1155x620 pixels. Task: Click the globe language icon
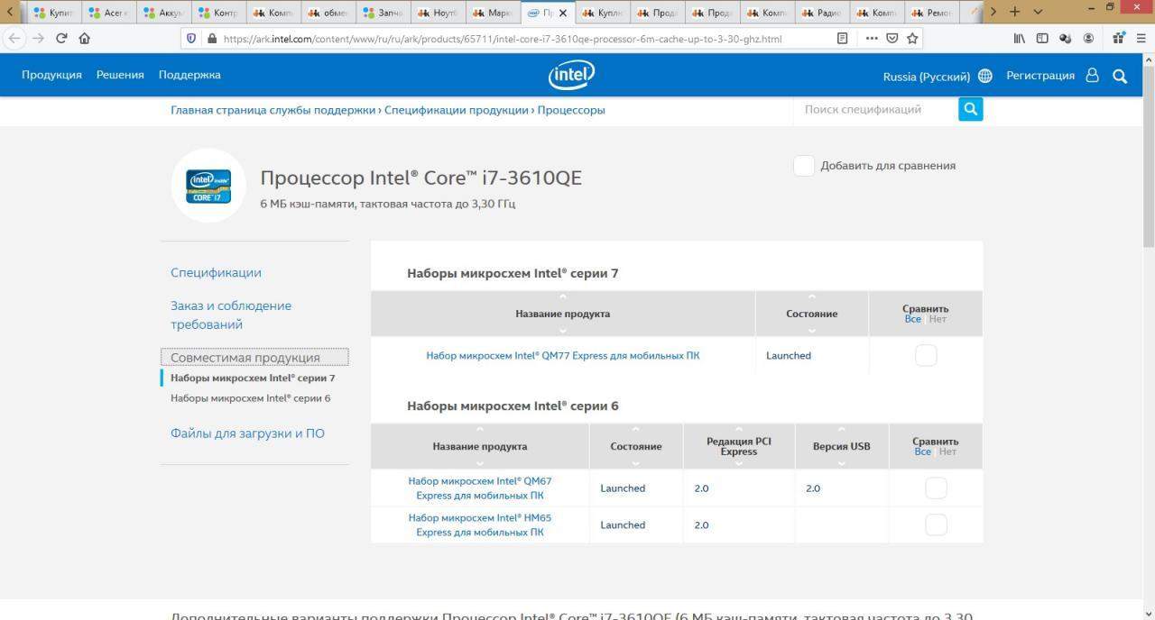pos(985,76)
